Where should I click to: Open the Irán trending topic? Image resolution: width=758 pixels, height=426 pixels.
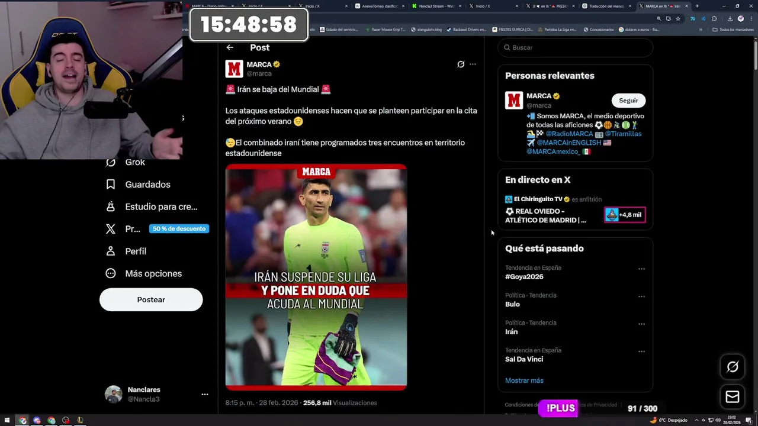(511, 331)
